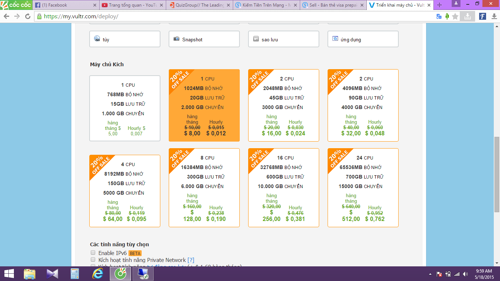500x281 pixels.
Task: Select the 4096MB plan at $32,00
Action: 363,105
